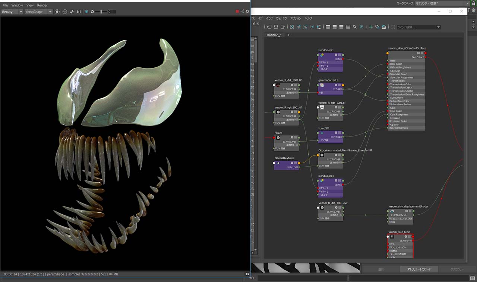
Task: Expand the Emission Color attribute
Action: [x=389, y=121]
